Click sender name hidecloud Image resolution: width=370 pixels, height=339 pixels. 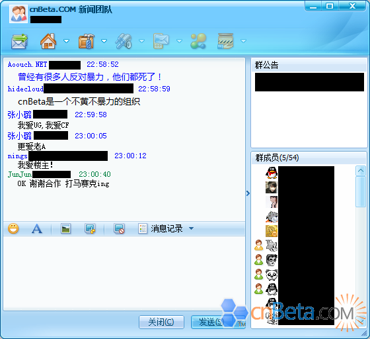pyautogui.click(x=26, y=89)
